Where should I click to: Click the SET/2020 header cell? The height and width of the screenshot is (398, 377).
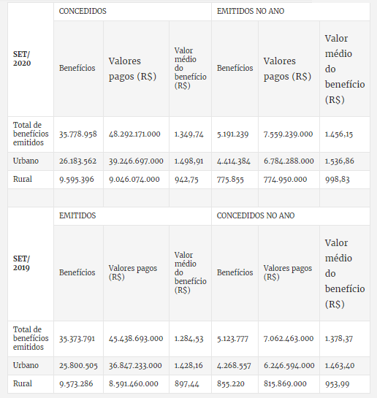point(31,59)
